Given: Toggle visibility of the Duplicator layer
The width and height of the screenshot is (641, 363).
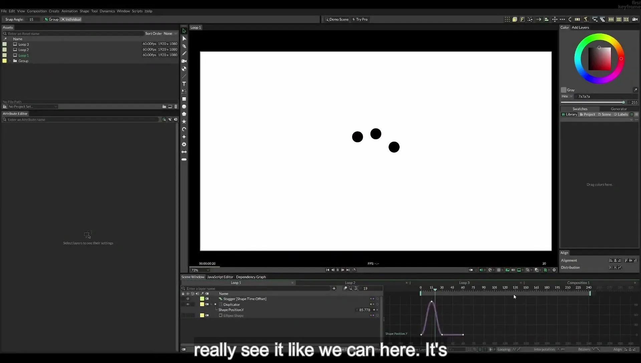Looking at the screenshot, I should (x=188, y=304).
